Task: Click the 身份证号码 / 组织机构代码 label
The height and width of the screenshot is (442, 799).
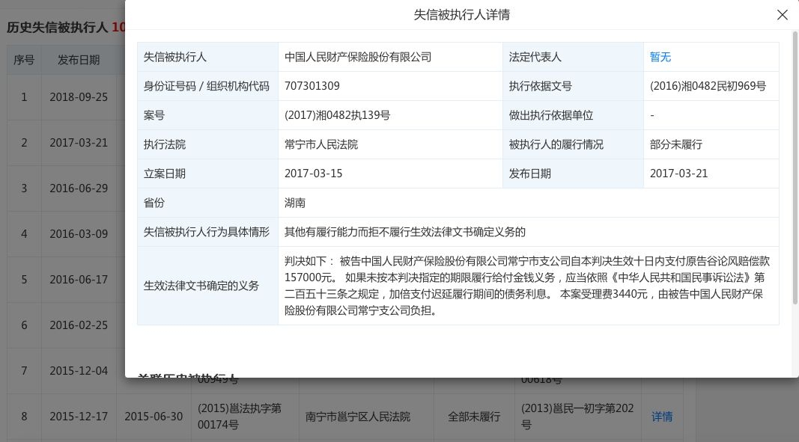Action: [x=206, y=86]
